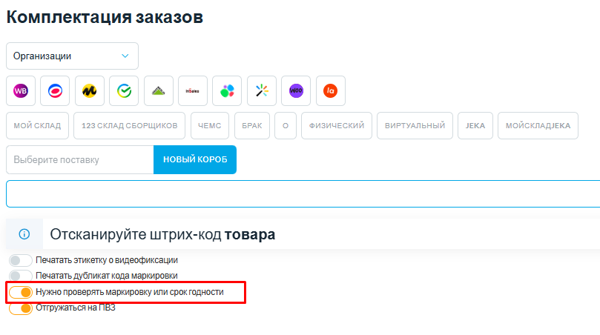Click the info icon beside the scan prompt
The height and width of the screenshot is (335, 600).
(x=24, y=234)
